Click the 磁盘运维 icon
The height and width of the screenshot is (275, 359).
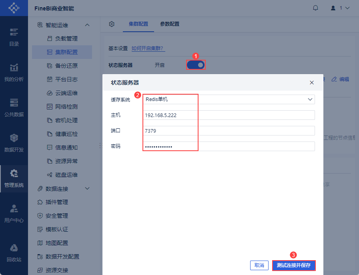pos(50,175)
